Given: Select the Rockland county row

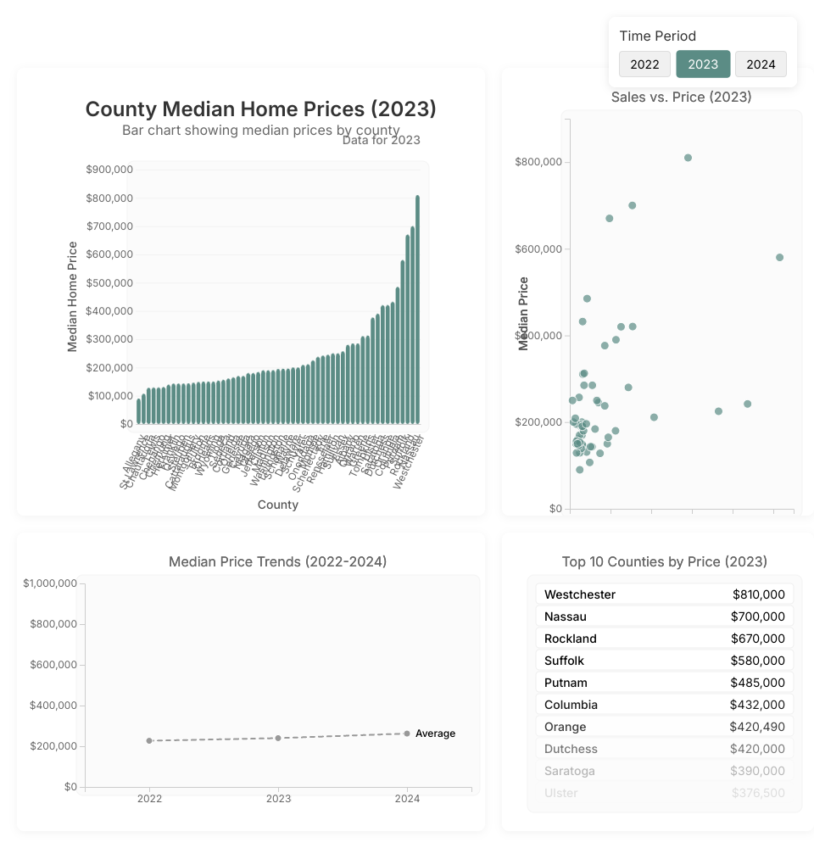Looking at the screenshot, I should click(x=665, y=639).
